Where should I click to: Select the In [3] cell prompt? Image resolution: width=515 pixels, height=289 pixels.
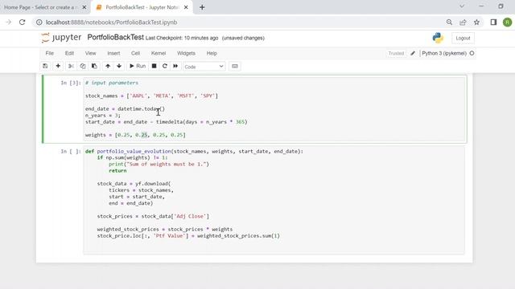[x=70, y=83]
